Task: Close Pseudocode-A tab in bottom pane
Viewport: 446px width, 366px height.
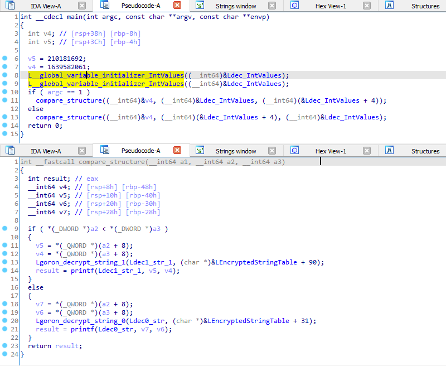Action: point(177,150)
